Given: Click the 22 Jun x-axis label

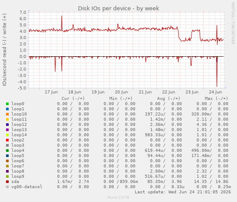Looking at the screenshot, I should (x=169, y=92).
